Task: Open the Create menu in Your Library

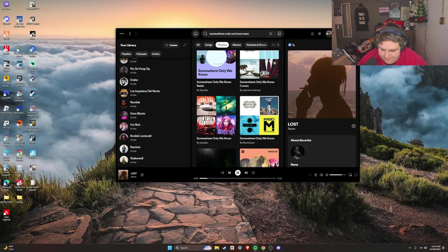Action: [171, 45]
